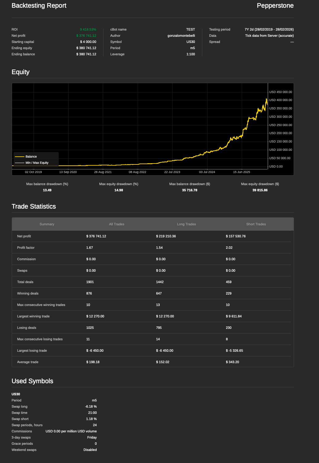Click the Backtesting Report heading

pyautogui.click(x=39, y=6)
